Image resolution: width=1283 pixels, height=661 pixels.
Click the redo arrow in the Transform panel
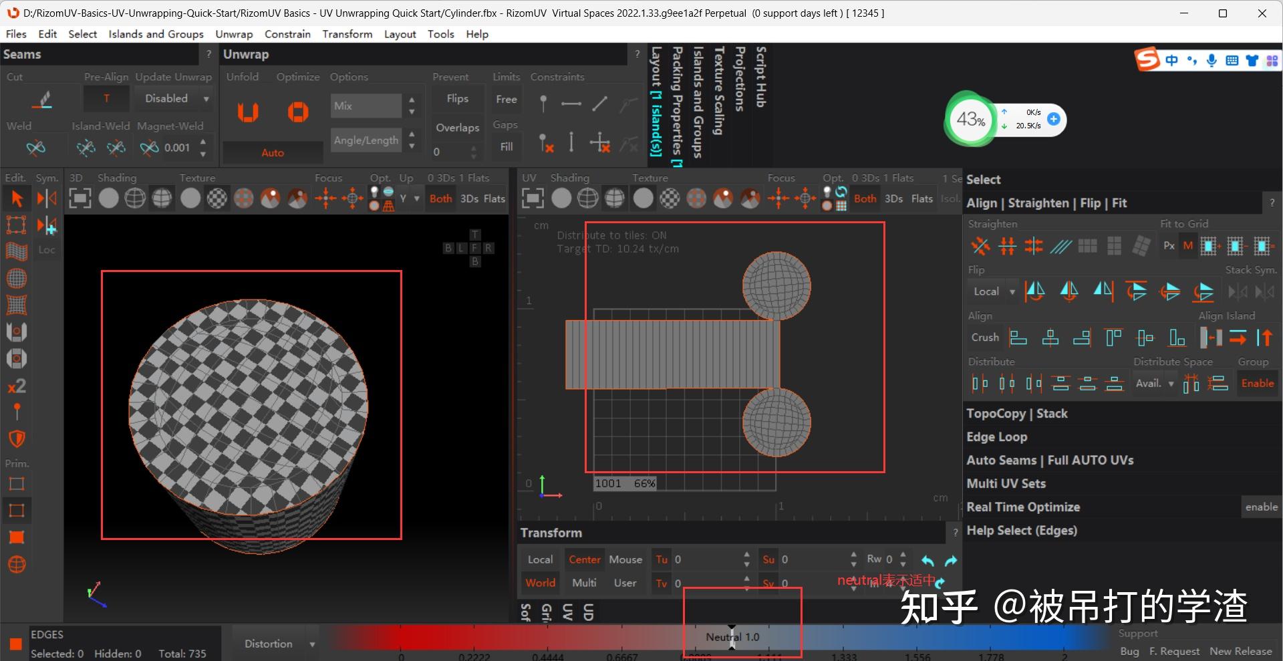pyautogui.click(x=951, y=560)
